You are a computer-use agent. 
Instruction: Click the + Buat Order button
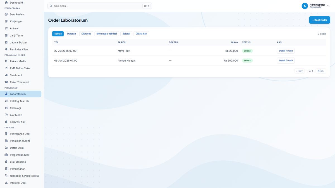(x=320, y=20)
